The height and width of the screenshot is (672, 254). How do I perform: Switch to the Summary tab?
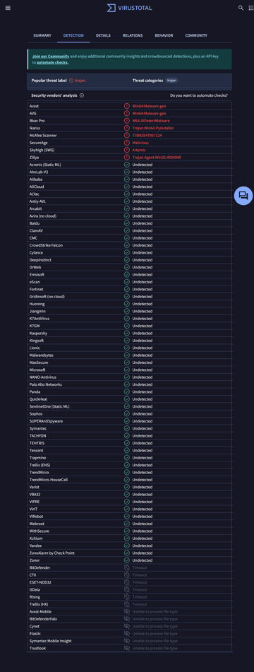tap(42, 35)
